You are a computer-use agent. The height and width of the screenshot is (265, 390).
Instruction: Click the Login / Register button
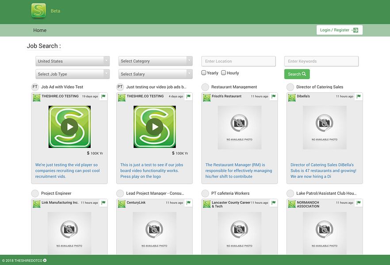(x=340, y=30)
